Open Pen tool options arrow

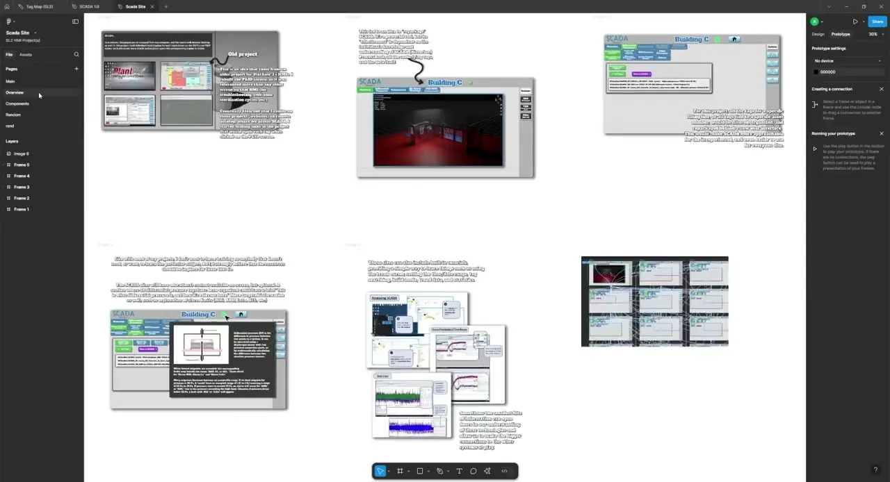448,472
